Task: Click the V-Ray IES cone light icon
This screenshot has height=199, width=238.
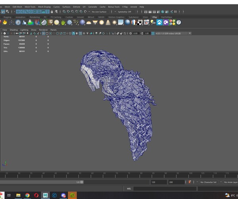Action: point(108,22)
